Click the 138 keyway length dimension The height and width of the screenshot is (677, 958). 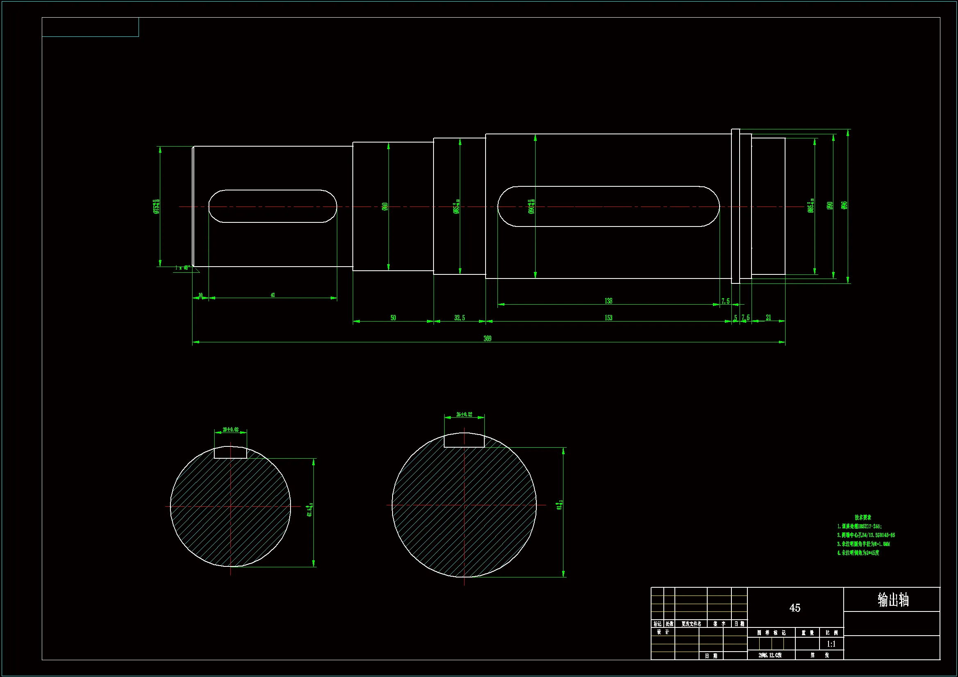click(608, 301)
